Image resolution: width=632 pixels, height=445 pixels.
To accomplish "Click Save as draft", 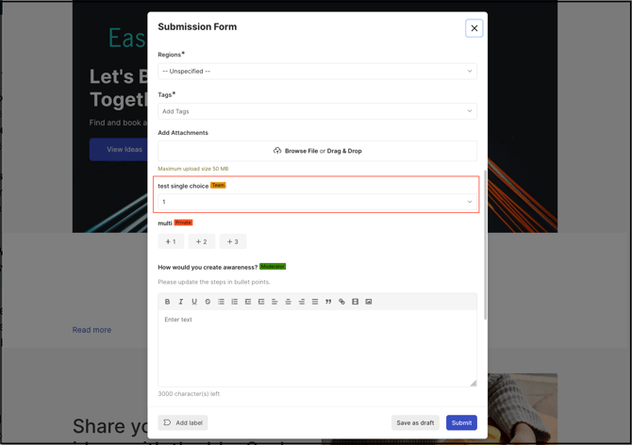I will tap(415, 423).
